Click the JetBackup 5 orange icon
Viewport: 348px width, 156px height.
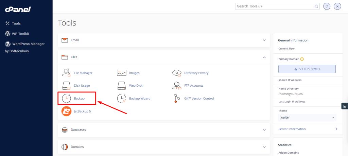pos(66,111)
